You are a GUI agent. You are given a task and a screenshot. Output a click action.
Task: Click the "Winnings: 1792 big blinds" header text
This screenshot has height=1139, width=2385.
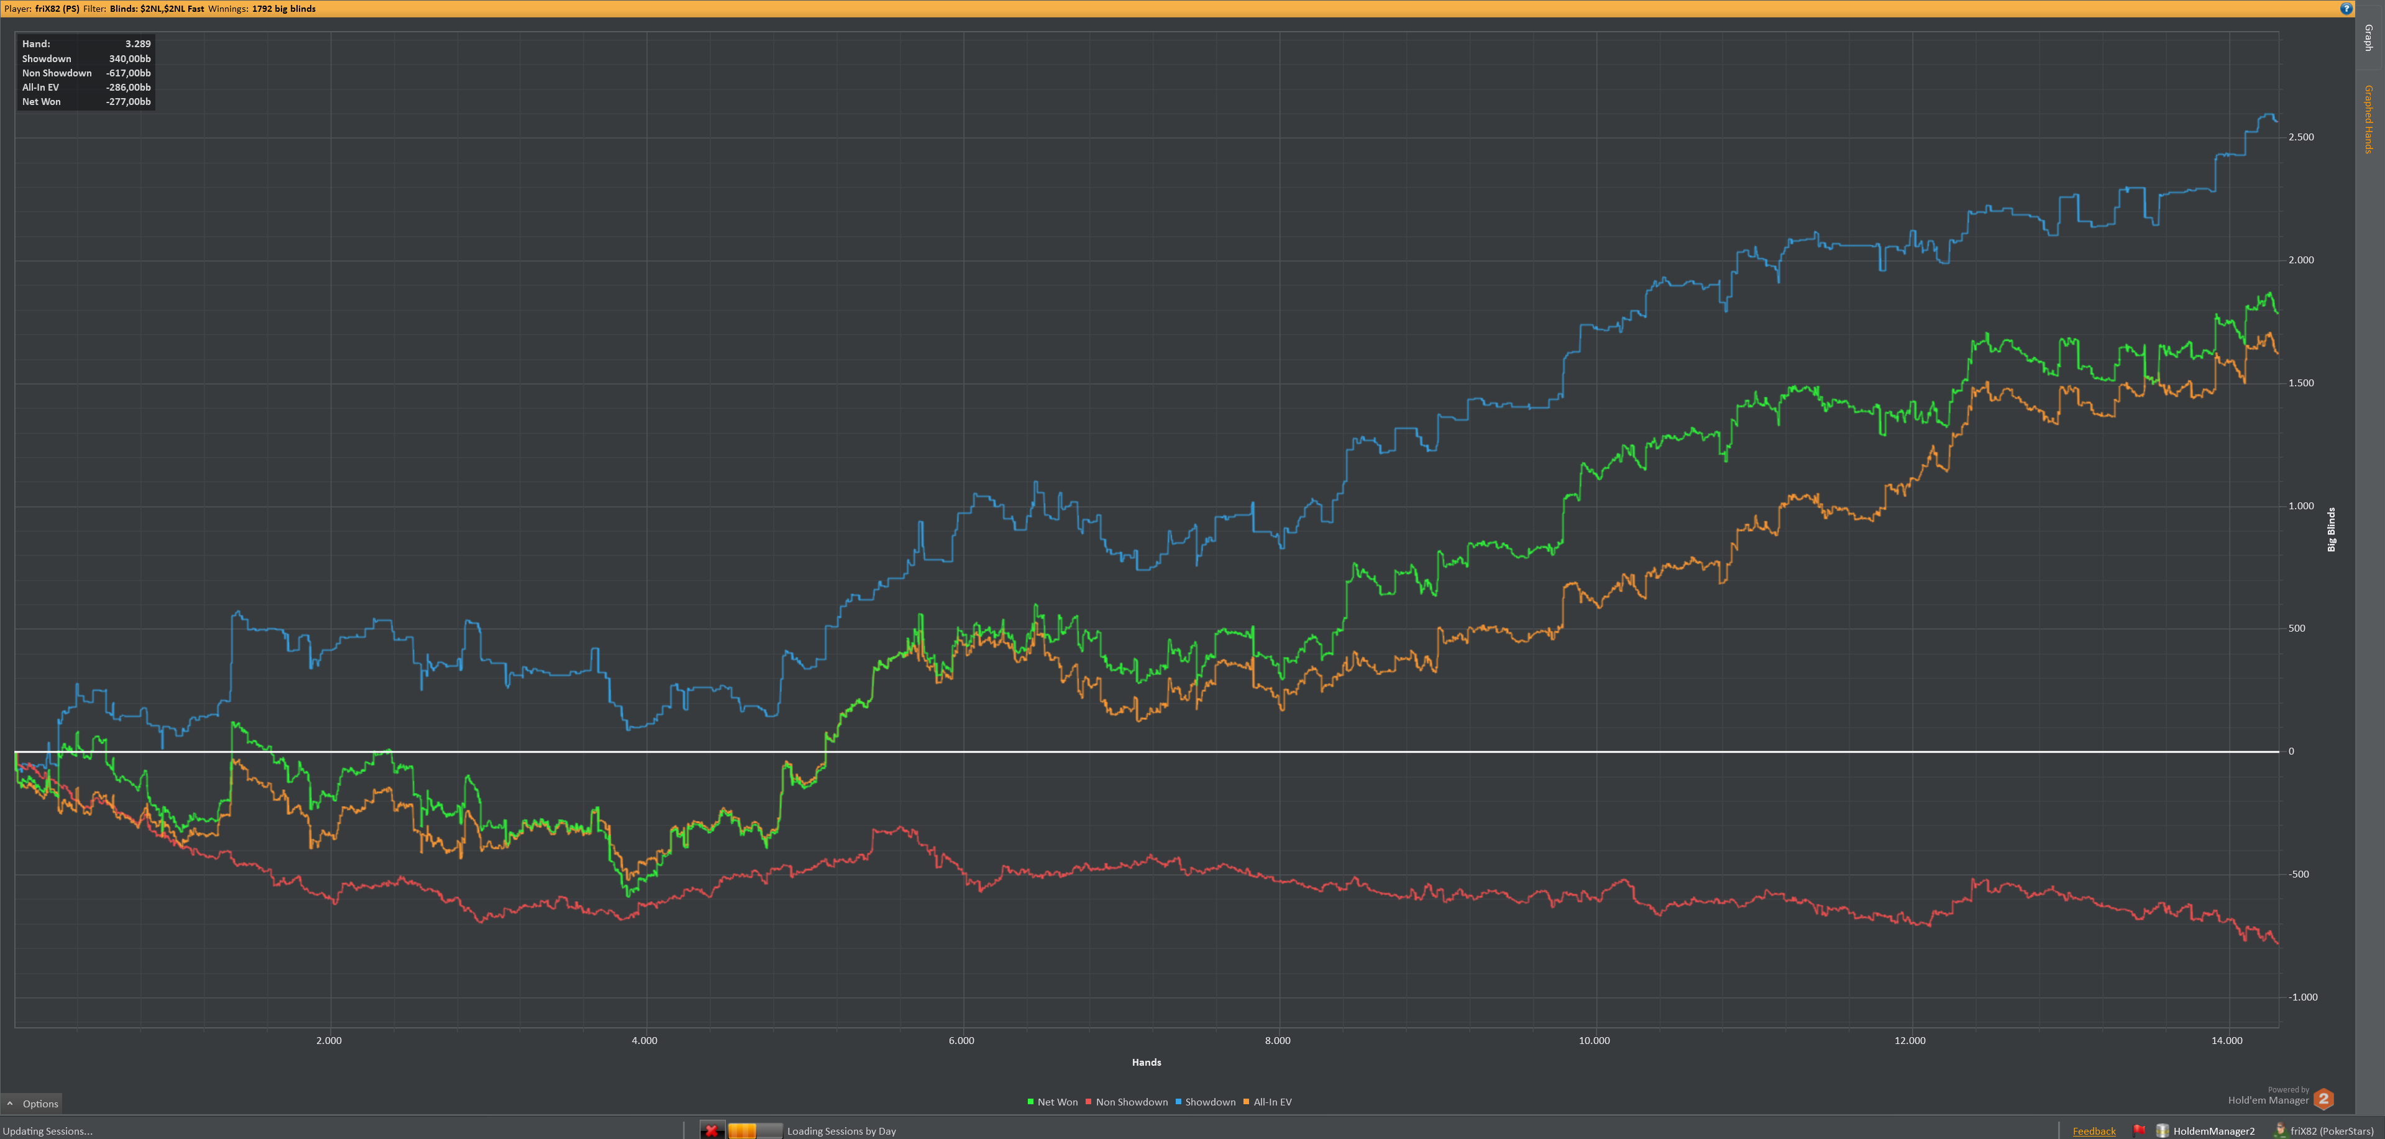pos(262,8)
